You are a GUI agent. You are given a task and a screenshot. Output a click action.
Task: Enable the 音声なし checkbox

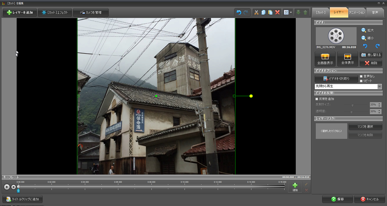coord(361,76)
